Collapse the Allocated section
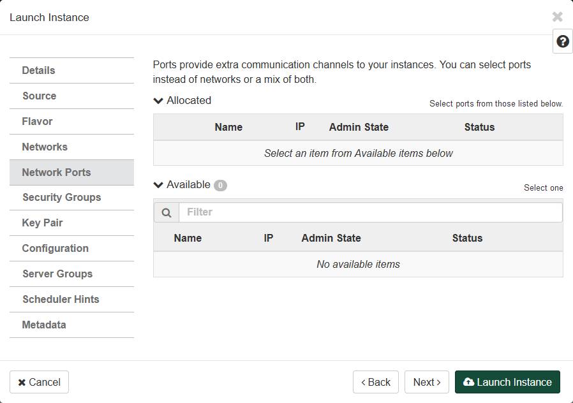Image resolution: width=573 pixels, height=403 pixels. click(159, 101)
